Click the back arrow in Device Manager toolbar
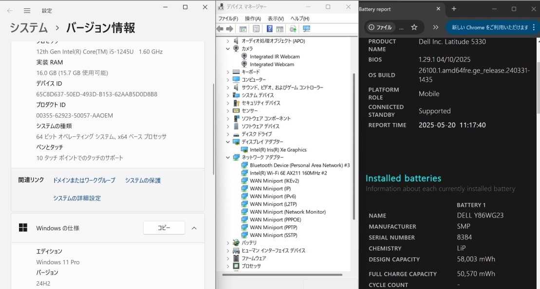The height and width of the screenshot is (289, 540). (x=220, y=29)
